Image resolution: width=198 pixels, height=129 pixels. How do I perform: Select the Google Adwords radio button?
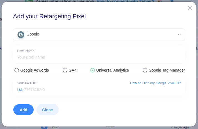(17, 70)
